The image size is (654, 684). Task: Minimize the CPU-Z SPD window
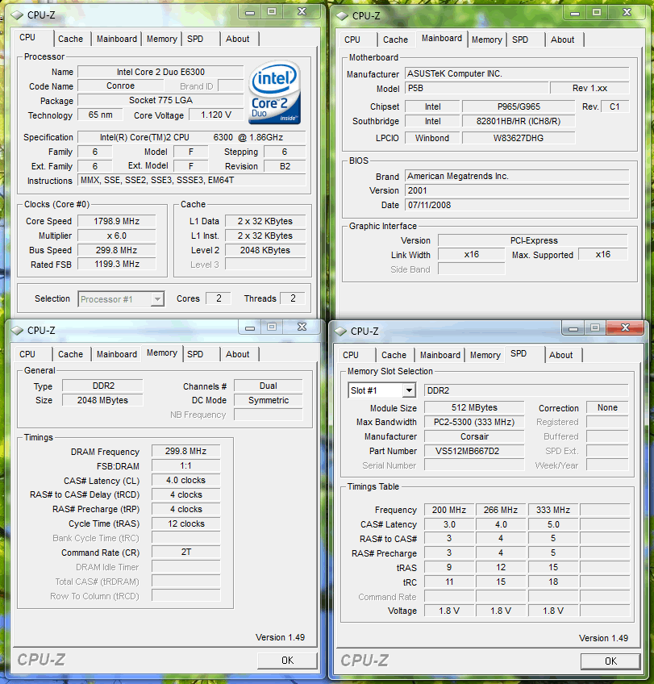pos(573,327)
